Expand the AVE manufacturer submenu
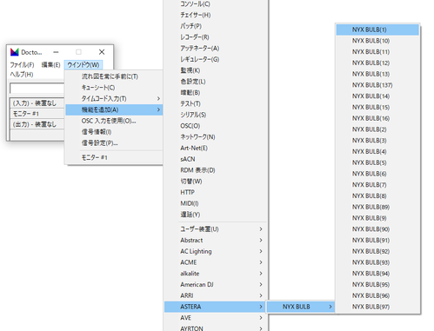Image resolution: width=434 pixels, height=331 pixels. coord(216,318)
